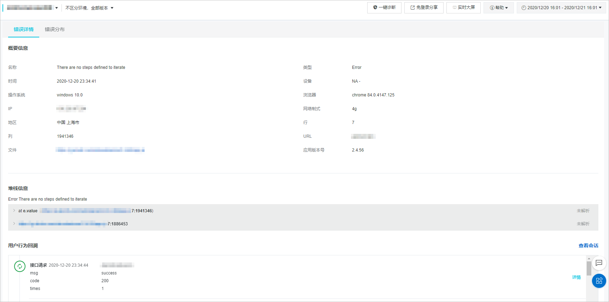Open 详情 for the 接口请求 entry
Screen dimensions: 609x302
point(576,277)
